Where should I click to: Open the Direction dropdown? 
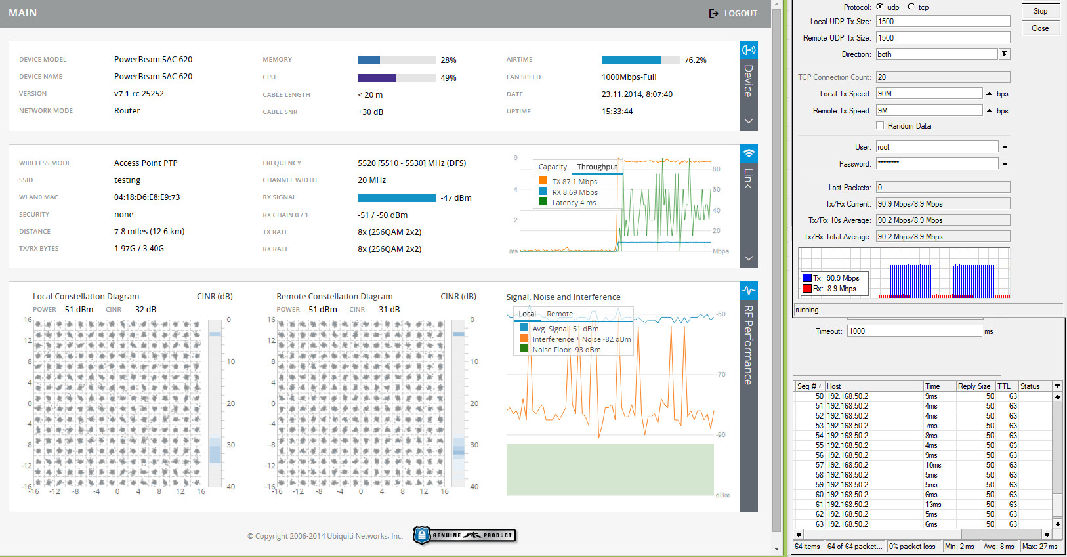point(1004,54)
